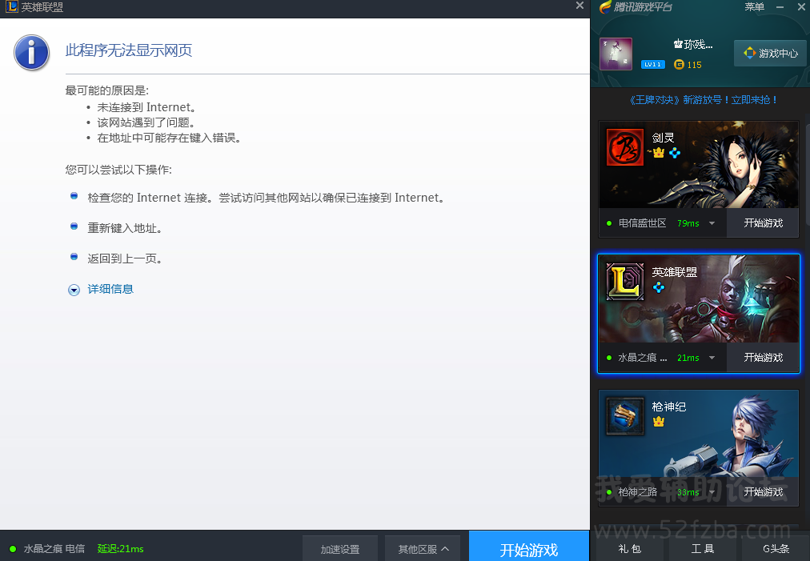810x561 pixels.
Task: Click the gold coin icon next to 115
Action: point(680,65)
